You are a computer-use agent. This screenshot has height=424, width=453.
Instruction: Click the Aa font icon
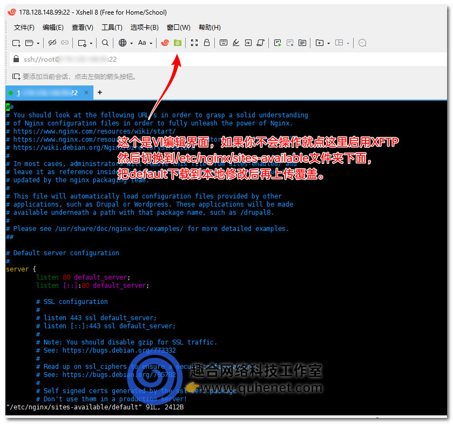click(142, 43)
